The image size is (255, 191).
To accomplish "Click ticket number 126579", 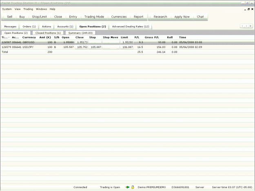I will click(x=7, y=47).
